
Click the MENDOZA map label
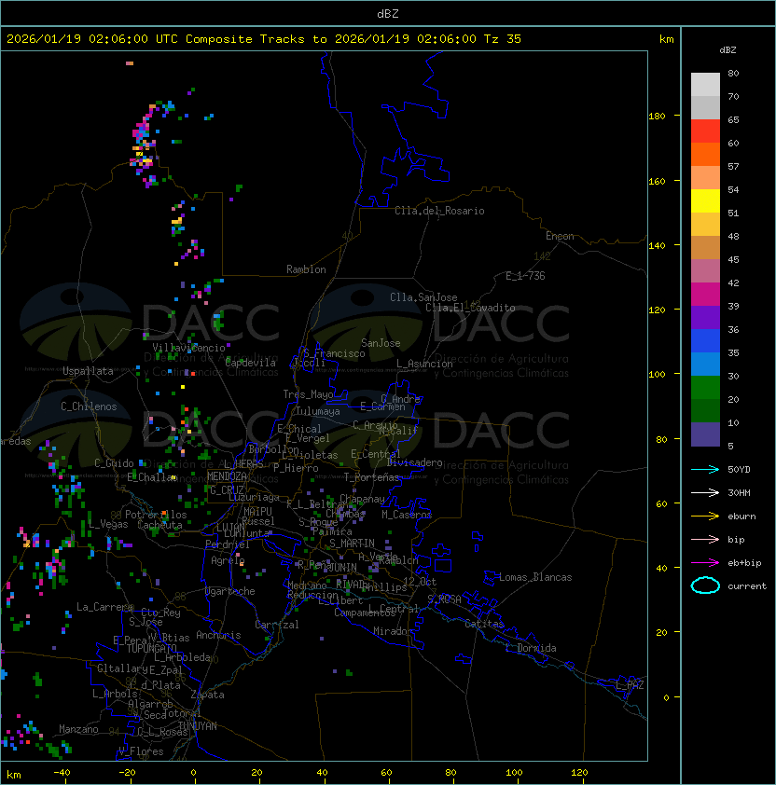227,476
